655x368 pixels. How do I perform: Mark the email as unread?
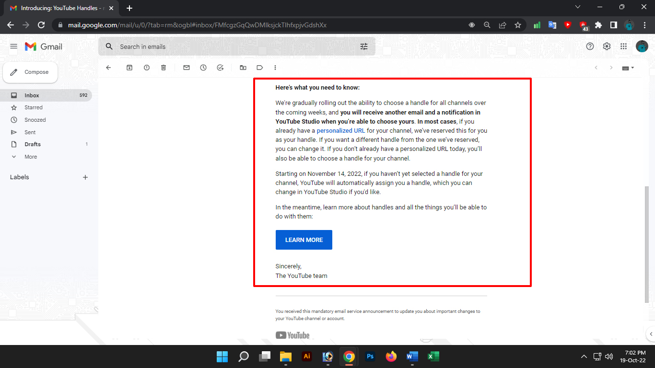(187, 68)
